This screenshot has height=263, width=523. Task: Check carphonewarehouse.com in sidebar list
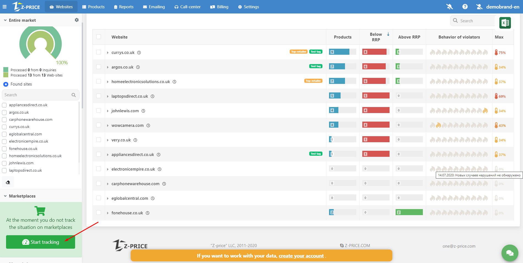point(4,120)
